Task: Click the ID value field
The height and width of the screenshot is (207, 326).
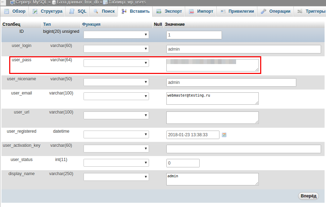Action: click(194, 35)
